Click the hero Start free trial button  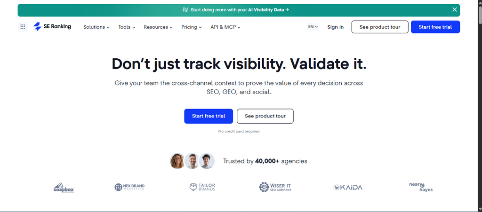click(209, 116)
